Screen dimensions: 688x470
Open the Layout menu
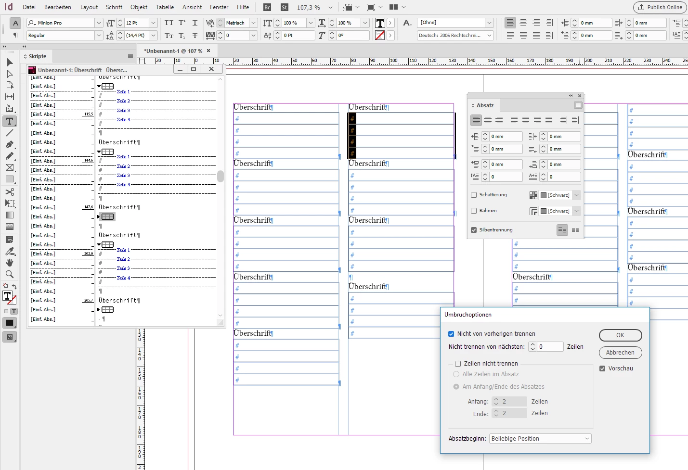pos(89,7)
